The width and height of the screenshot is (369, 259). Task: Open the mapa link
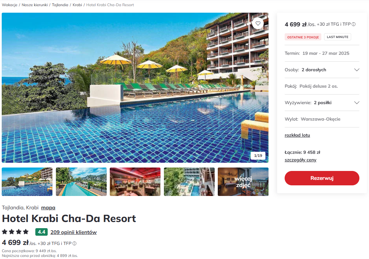[x=48, y=208]
